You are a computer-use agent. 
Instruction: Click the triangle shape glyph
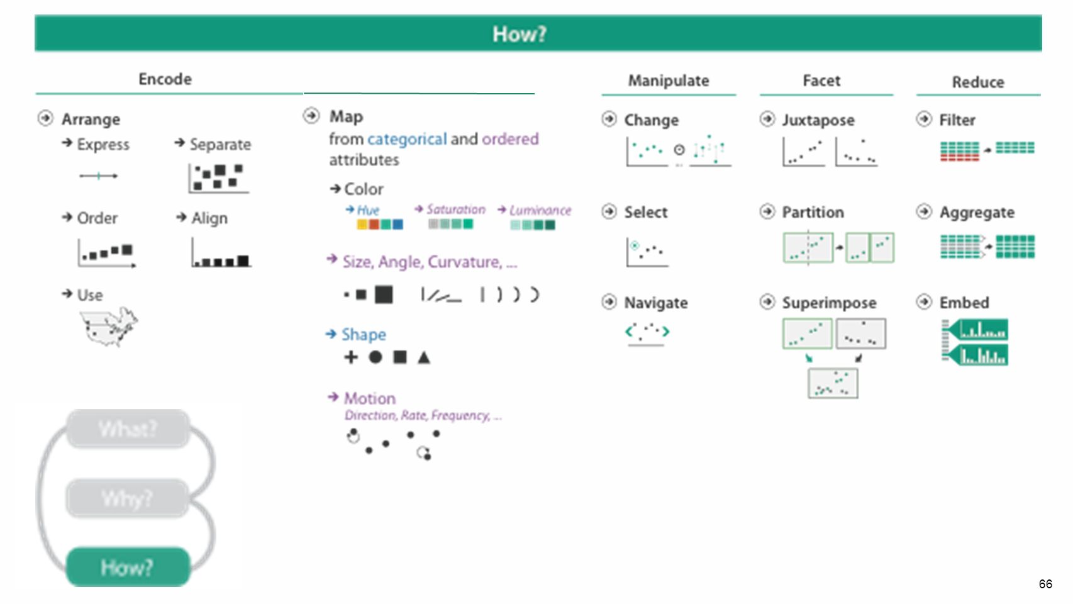[424, 357]
